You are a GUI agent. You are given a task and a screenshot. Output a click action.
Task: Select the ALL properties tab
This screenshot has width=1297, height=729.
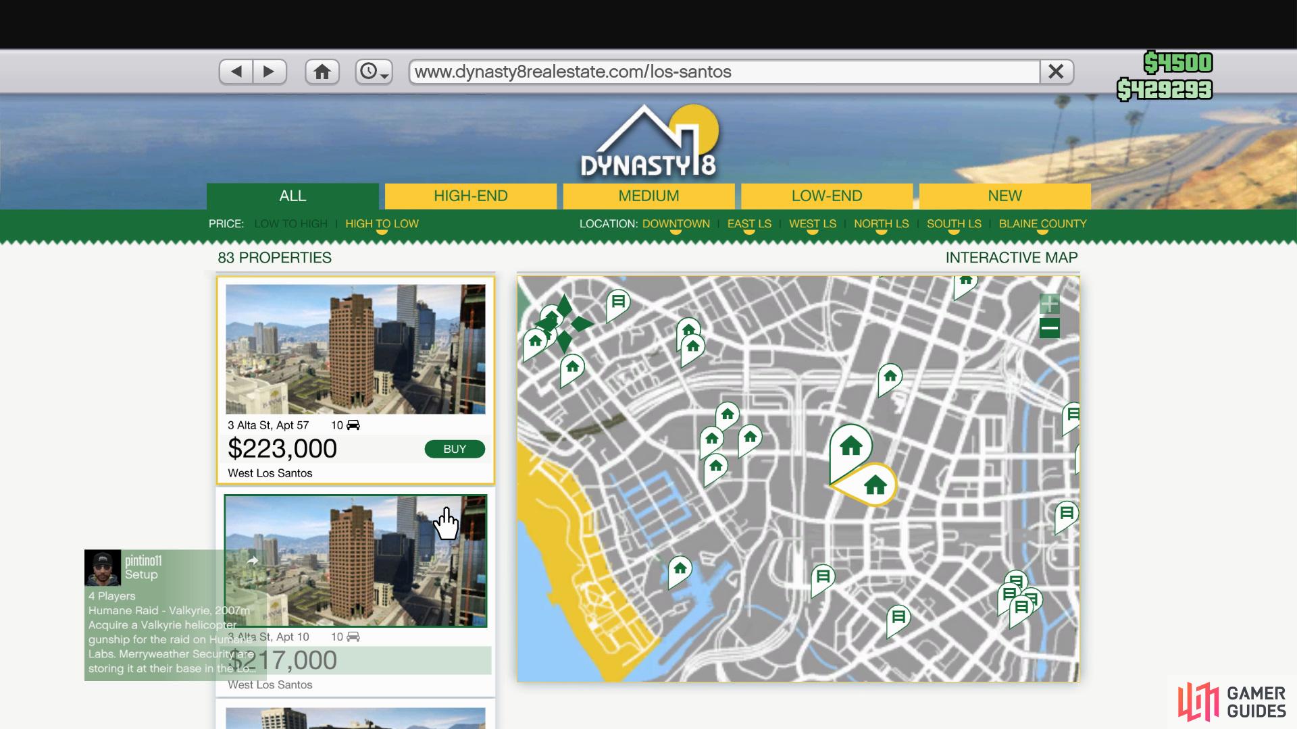[x=293, y=196]
